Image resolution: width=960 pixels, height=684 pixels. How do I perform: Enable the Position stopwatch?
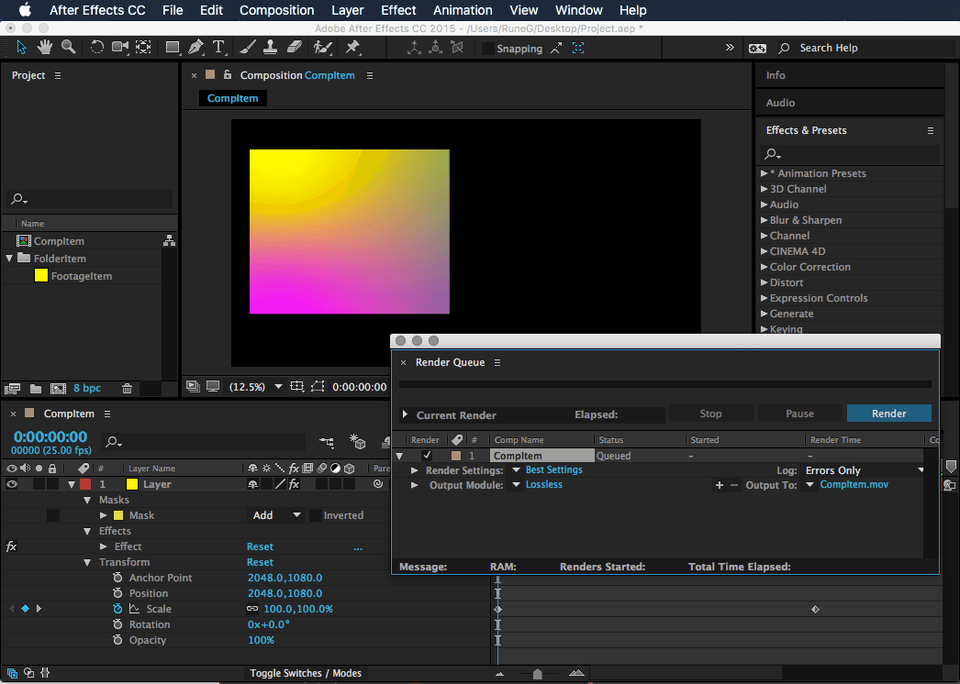(x=117, y=593)
